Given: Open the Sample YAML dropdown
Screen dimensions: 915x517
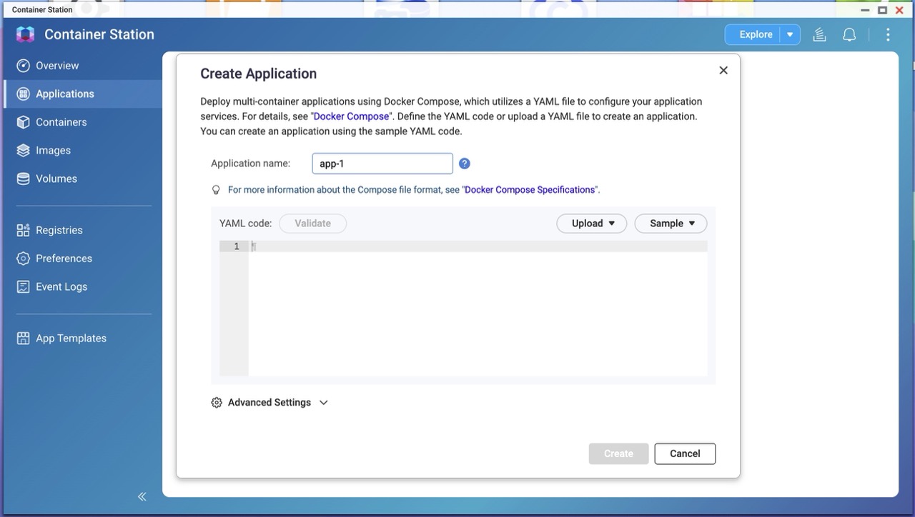Looking at the screenshot, I should 671,224.
